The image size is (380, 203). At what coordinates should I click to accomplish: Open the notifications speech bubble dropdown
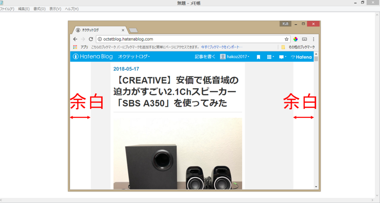[282, 57]
